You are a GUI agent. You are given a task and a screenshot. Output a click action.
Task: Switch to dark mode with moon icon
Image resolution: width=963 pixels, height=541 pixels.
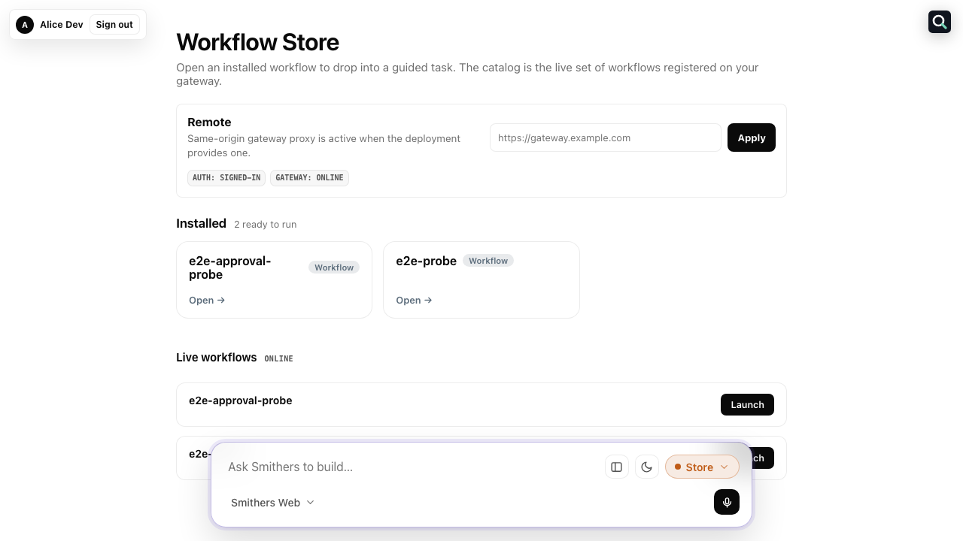(x=647, y=467)
